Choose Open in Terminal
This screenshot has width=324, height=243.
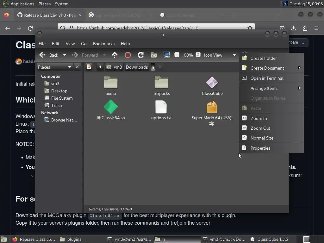click(x=271, y=78)
